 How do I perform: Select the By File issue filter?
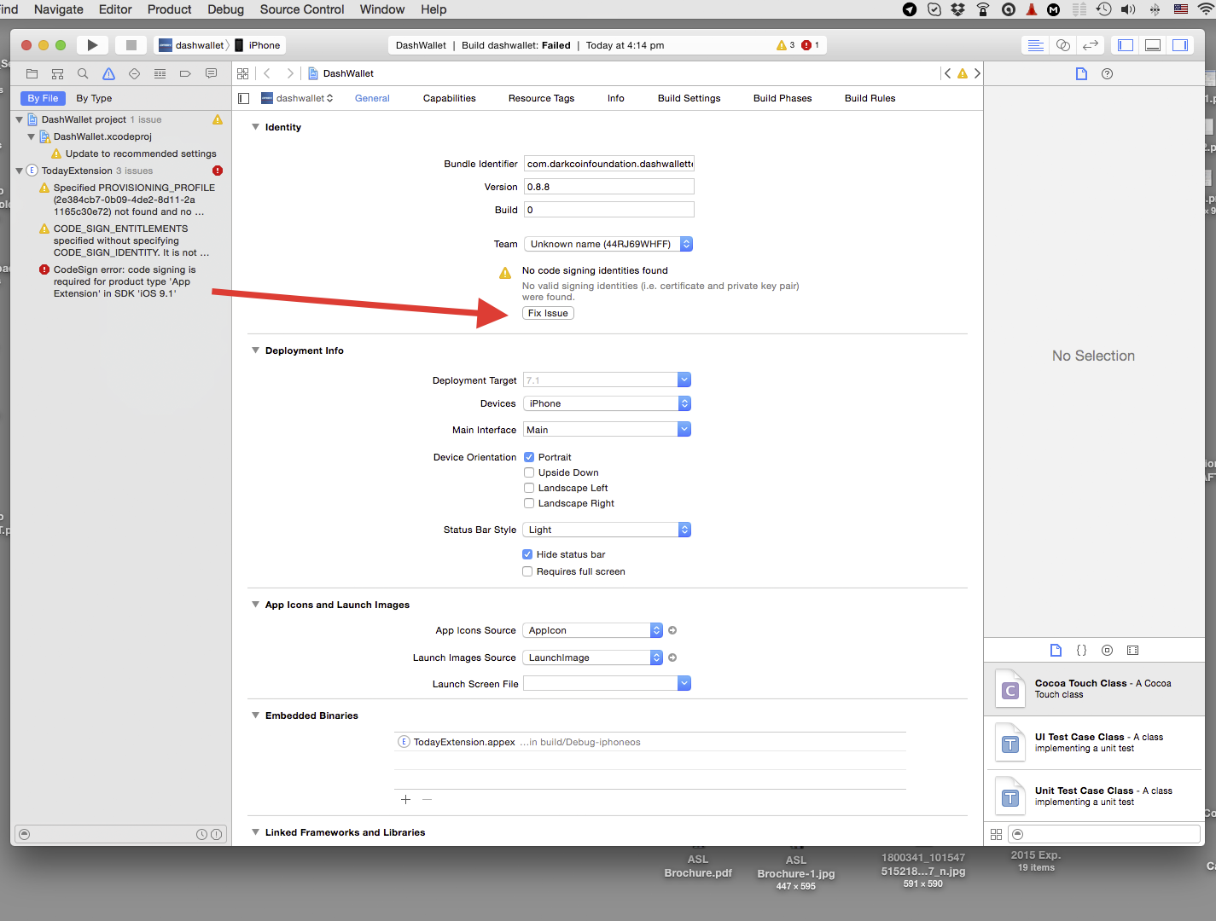43,98
